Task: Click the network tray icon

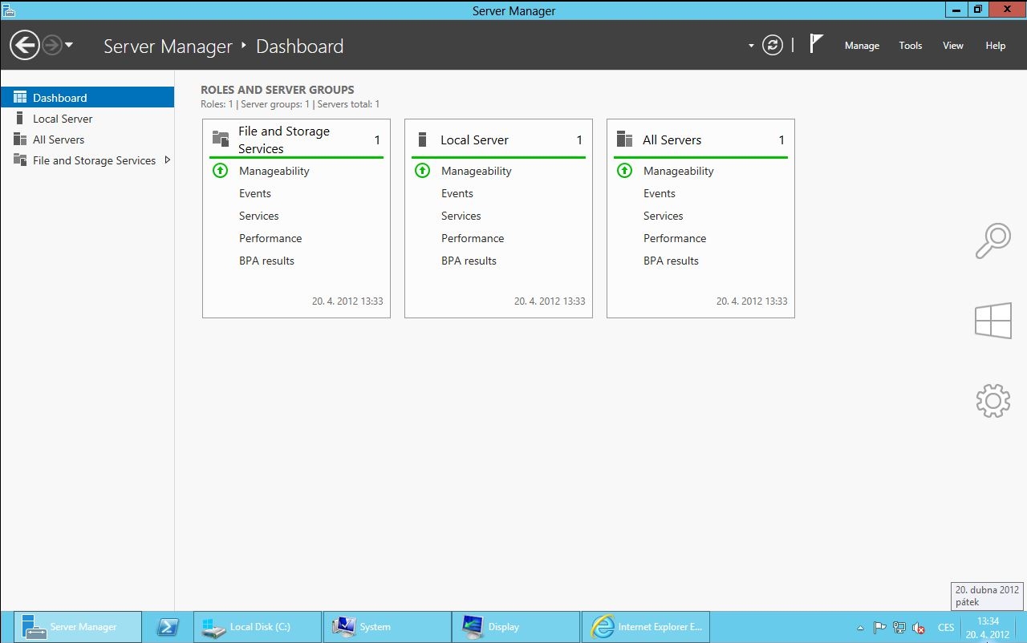Action: [899, 628]
